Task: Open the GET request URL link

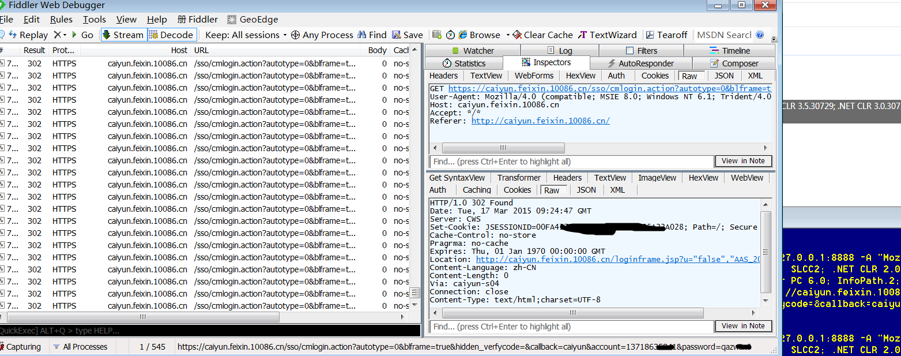Action: pyautogui.click(x=609, y=89)
